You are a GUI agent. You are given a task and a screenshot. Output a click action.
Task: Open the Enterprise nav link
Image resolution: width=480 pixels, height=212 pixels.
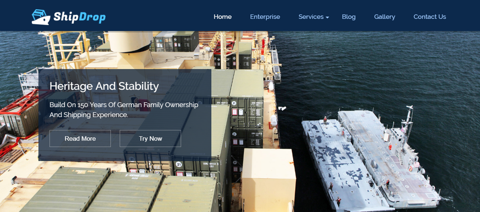(265, 17)
